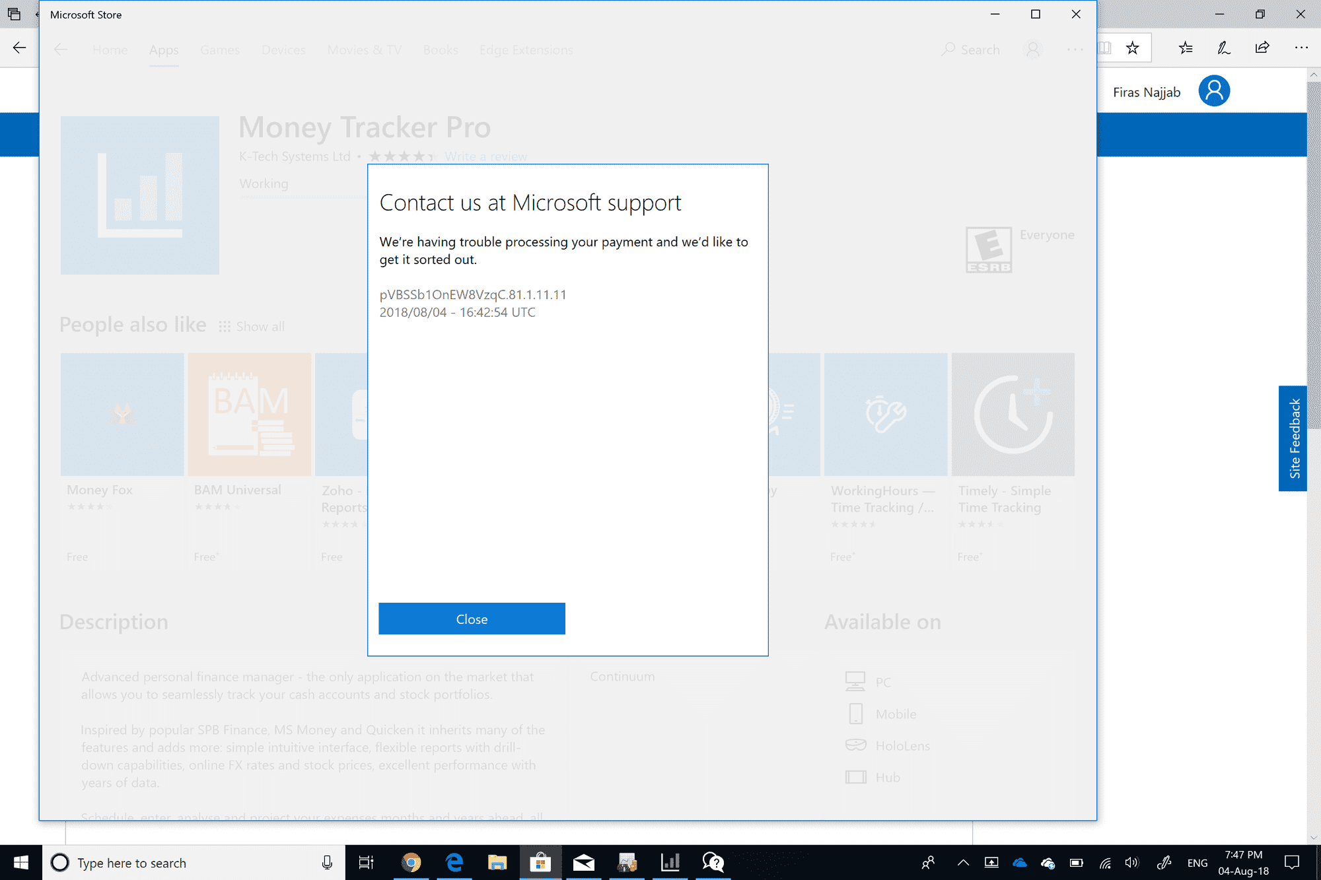Toggle Edge reading view book icon
The height and width of the screenshot is (880, 1321).
(x=1104, y=48)
